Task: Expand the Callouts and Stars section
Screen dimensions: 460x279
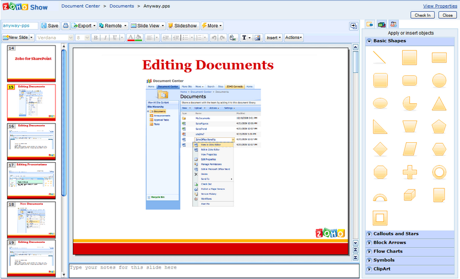Action: 396,234
